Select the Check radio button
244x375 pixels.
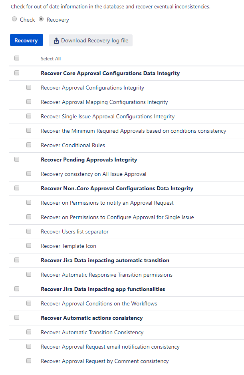[x=15, y=19]
